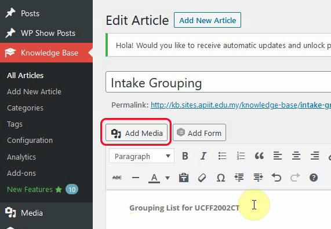Select Add New Article in sidebar
Viewport: 331px width, 229px height.
(x=34, y=91)
